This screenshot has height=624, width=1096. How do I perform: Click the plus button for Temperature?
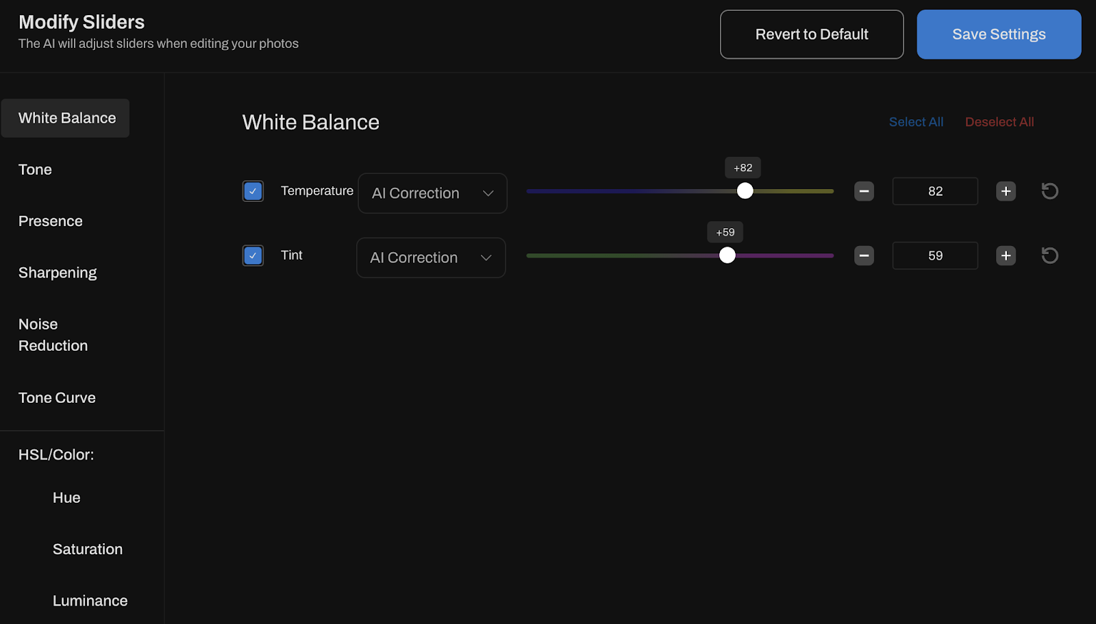(x=1006, y=191)
